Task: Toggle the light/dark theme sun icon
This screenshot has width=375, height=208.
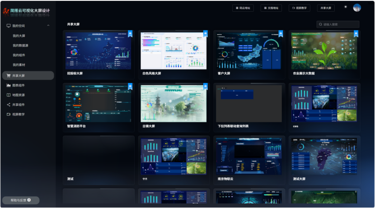Action: (346, 7)
